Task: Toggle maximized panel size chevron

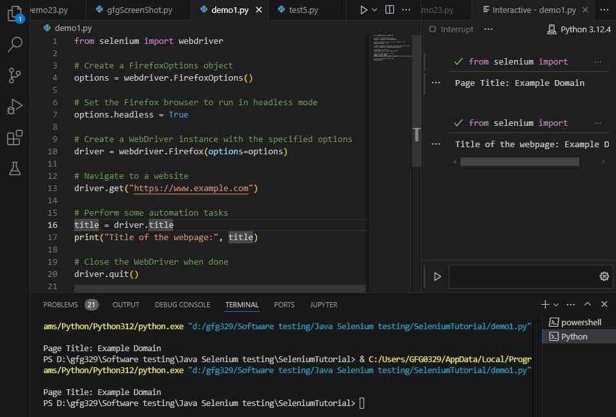Action: tap(588, 304)
